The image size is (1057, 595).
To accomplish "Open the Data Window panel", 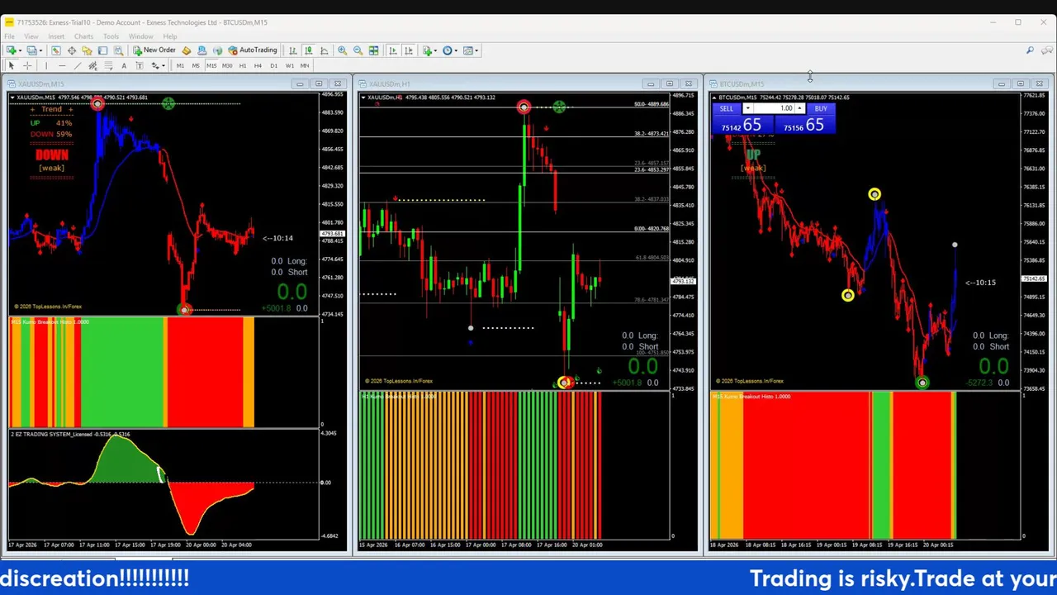I will click(x=72, y=50).
